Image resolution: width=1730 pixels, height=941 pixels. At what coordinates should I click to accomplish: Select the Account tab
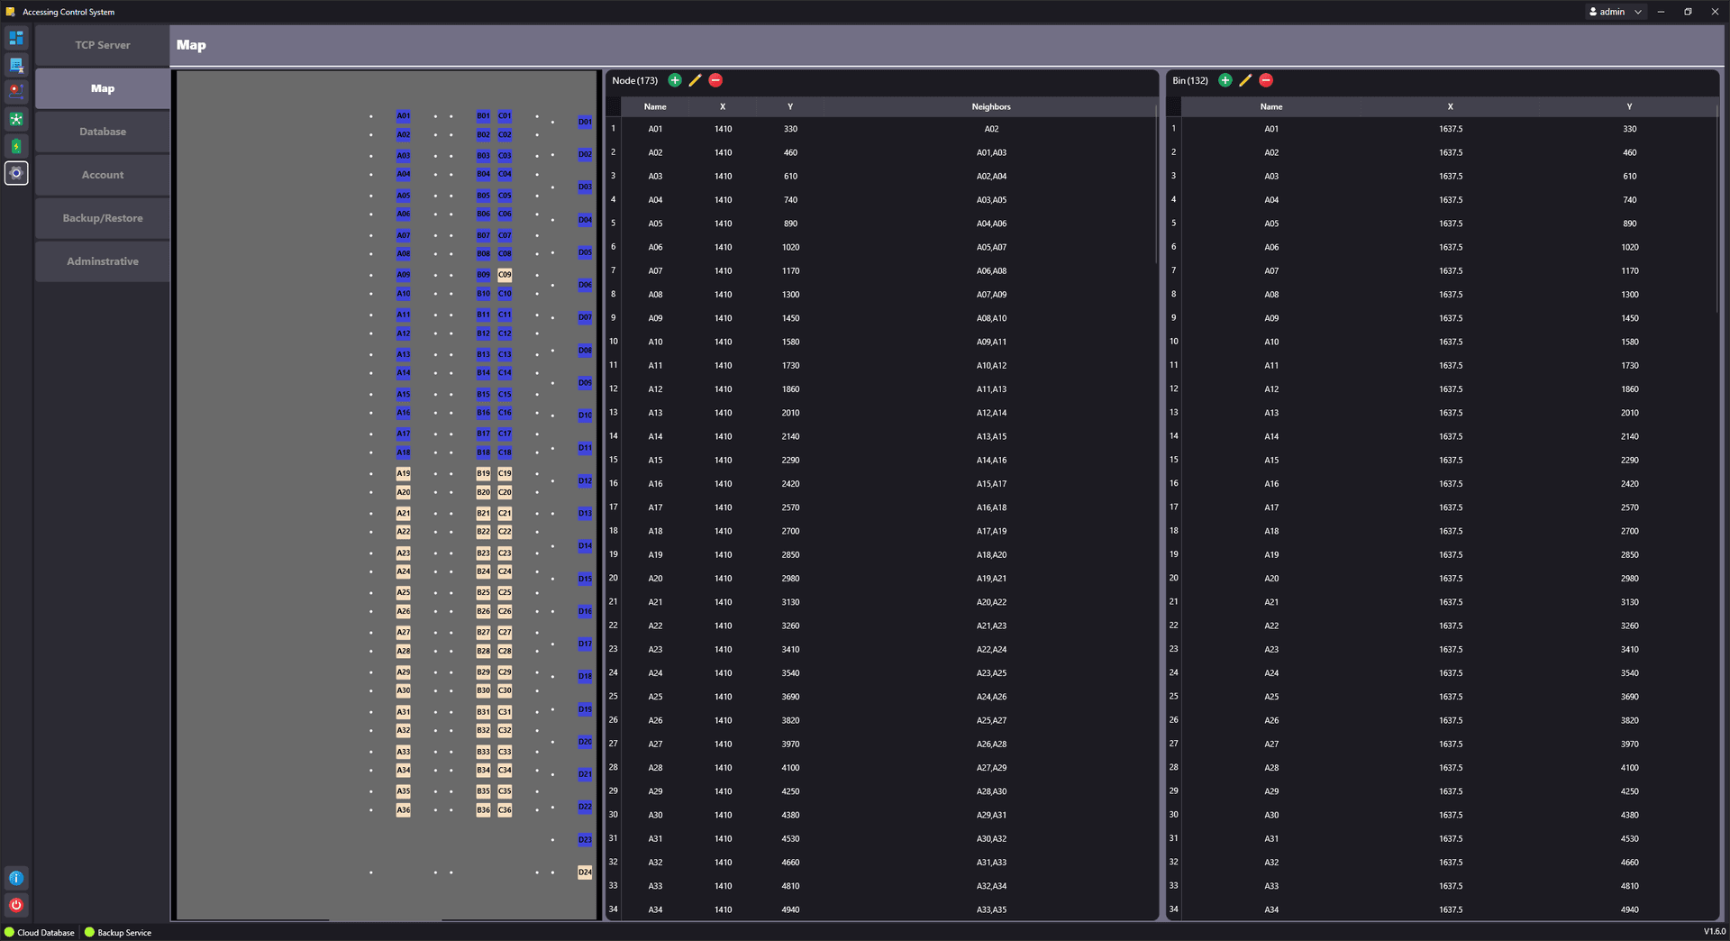click(103, 175)
